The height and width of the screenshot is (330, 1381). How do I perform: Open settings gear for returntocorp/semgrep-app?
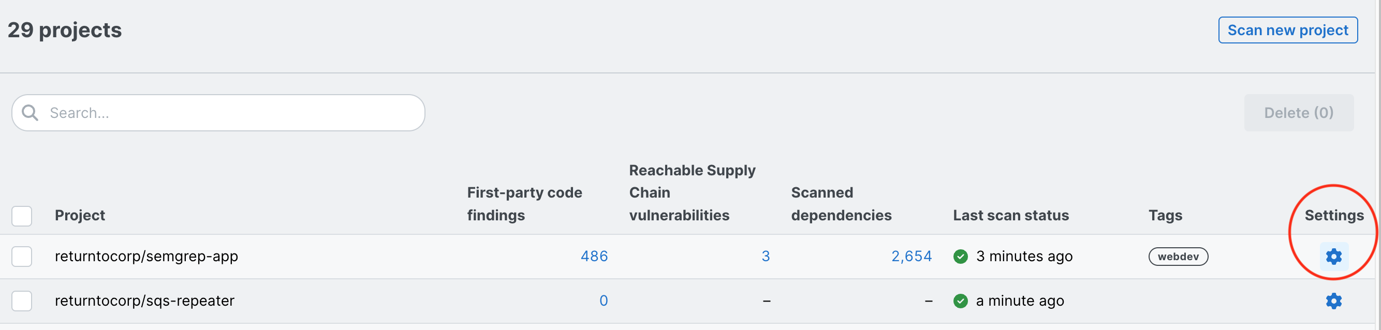pyautogui.click(x=1333, y=257)
